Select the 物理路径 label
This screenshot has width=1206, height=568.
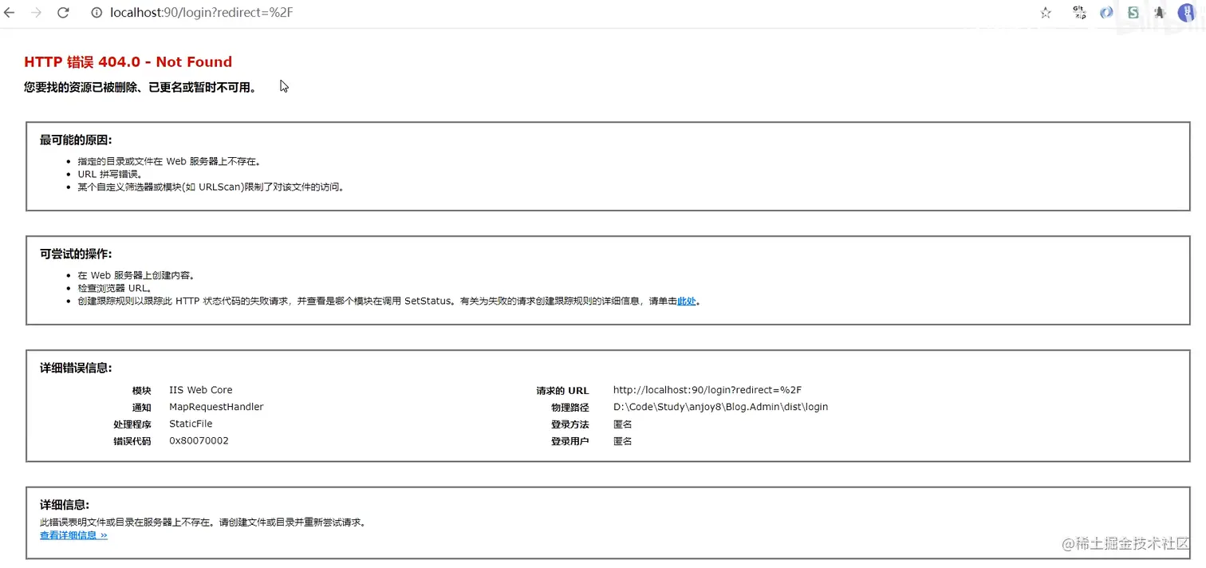(570, 408)
